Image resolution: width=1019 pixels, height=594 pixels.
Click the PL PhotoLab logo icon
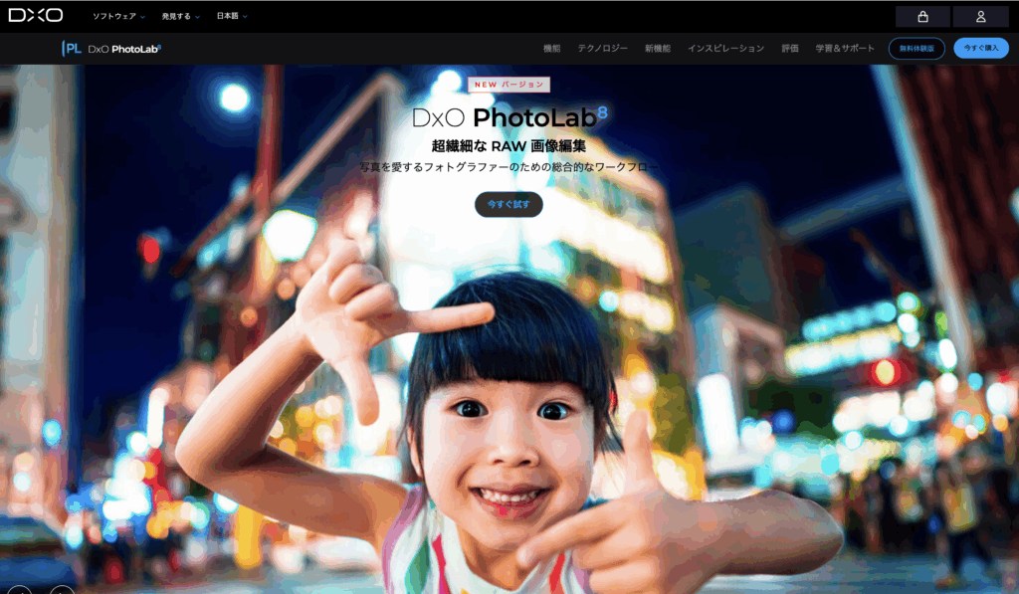click(72, 49)
